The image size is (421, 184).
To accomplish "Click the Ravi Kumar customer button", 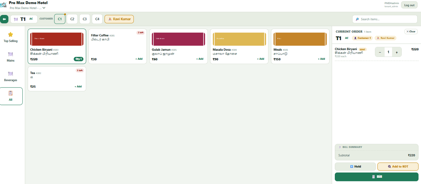I will pos(119,19).
